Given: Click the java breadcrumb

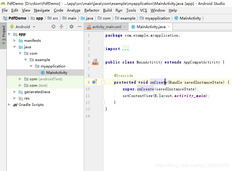Looking at the screenshot, I should [x=87, y=18].
